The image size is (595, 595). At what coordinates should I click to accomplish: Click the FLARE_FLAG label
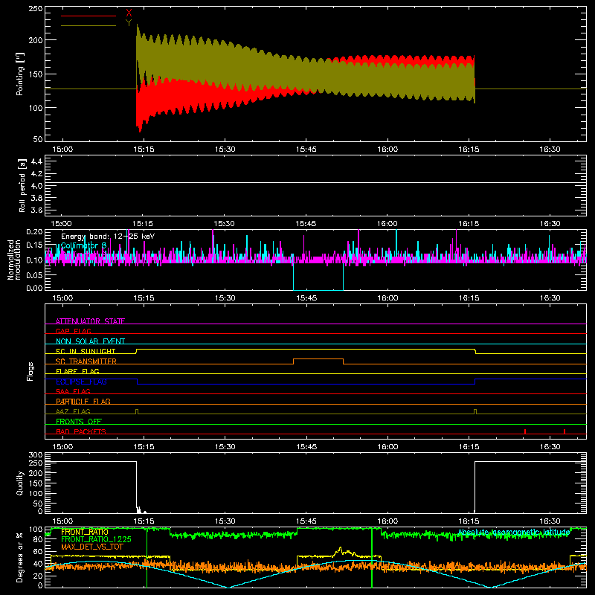(77, 371)
